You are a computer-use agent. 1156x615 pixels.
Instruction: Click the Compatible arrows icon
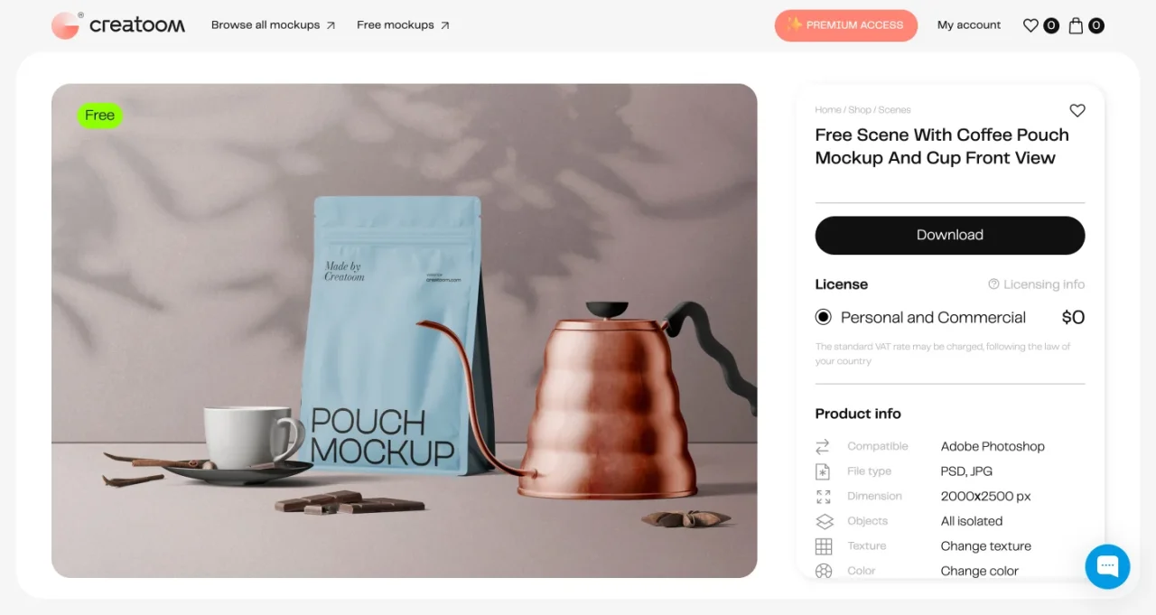[823, 446]
